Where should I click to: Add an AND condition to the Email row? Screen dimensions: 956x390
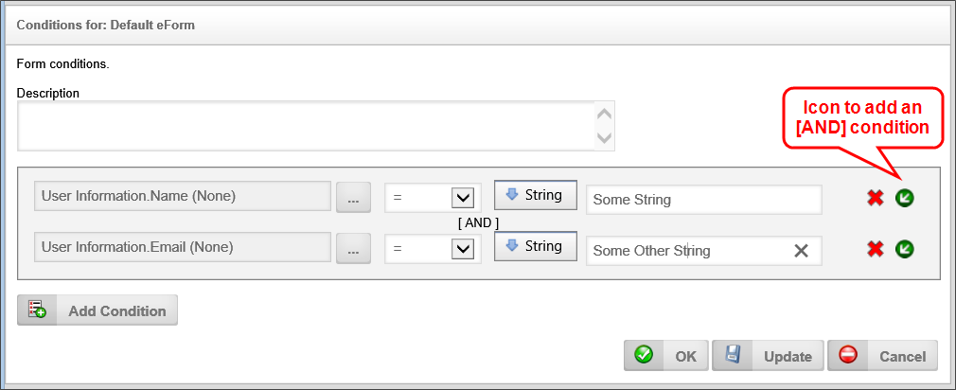[905, 249]
